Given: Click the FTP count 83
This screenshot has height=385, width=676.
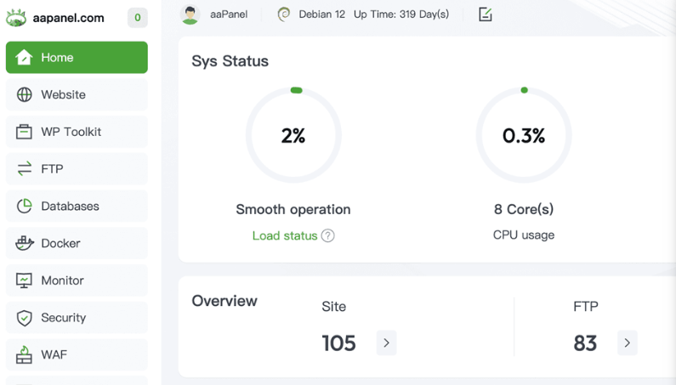Looking at the screenshot, I should click(x=585, y=343).
